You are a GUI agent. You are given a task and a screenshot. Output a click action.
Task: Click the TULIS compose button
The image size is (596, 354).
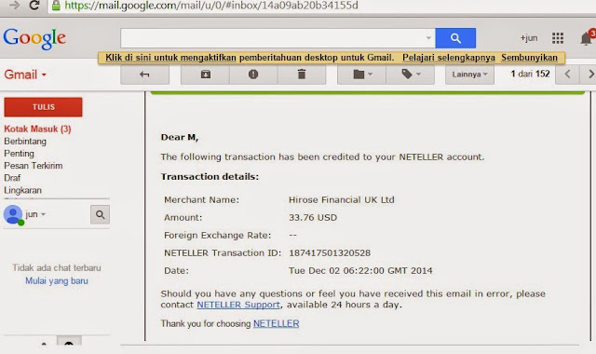[x=44, y=107]
